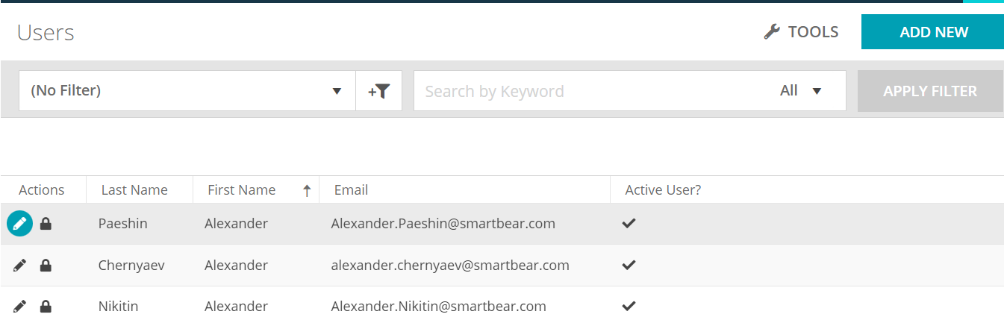
Task: Toggle Active User checkmark for Chernyaev
Action: [629, 265]
